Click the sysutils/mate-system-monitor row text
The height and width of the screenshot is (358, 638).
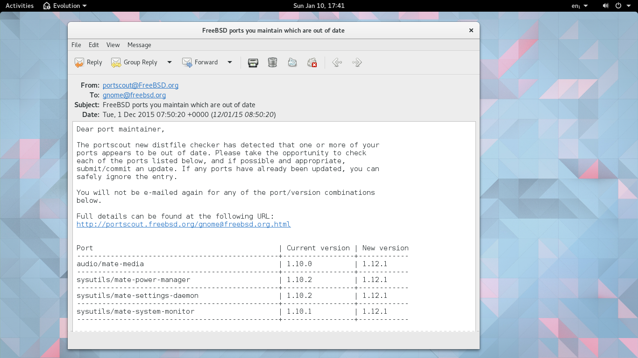point(135,311)
